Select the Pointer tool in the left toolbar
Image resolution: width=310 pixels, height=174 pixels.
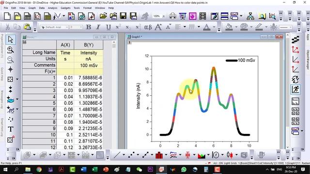coord(10,40)
